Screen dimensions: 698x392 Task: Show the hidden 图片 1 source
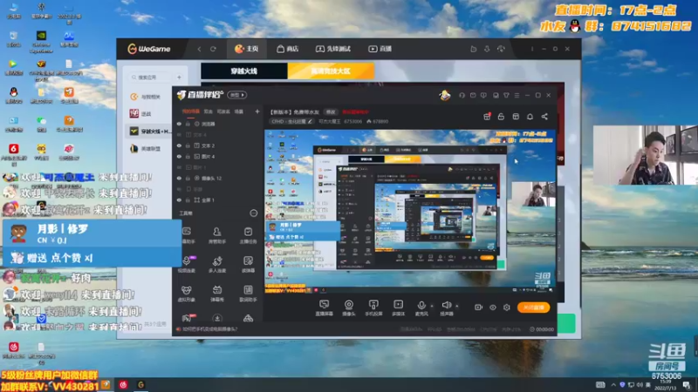[180, 167]
